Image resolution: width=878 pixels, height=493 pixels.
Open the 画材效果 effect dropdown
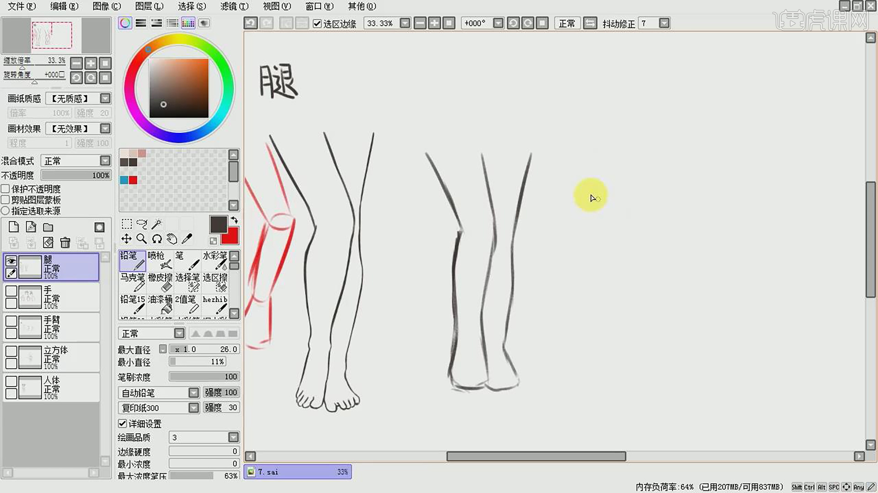[105, 128]
